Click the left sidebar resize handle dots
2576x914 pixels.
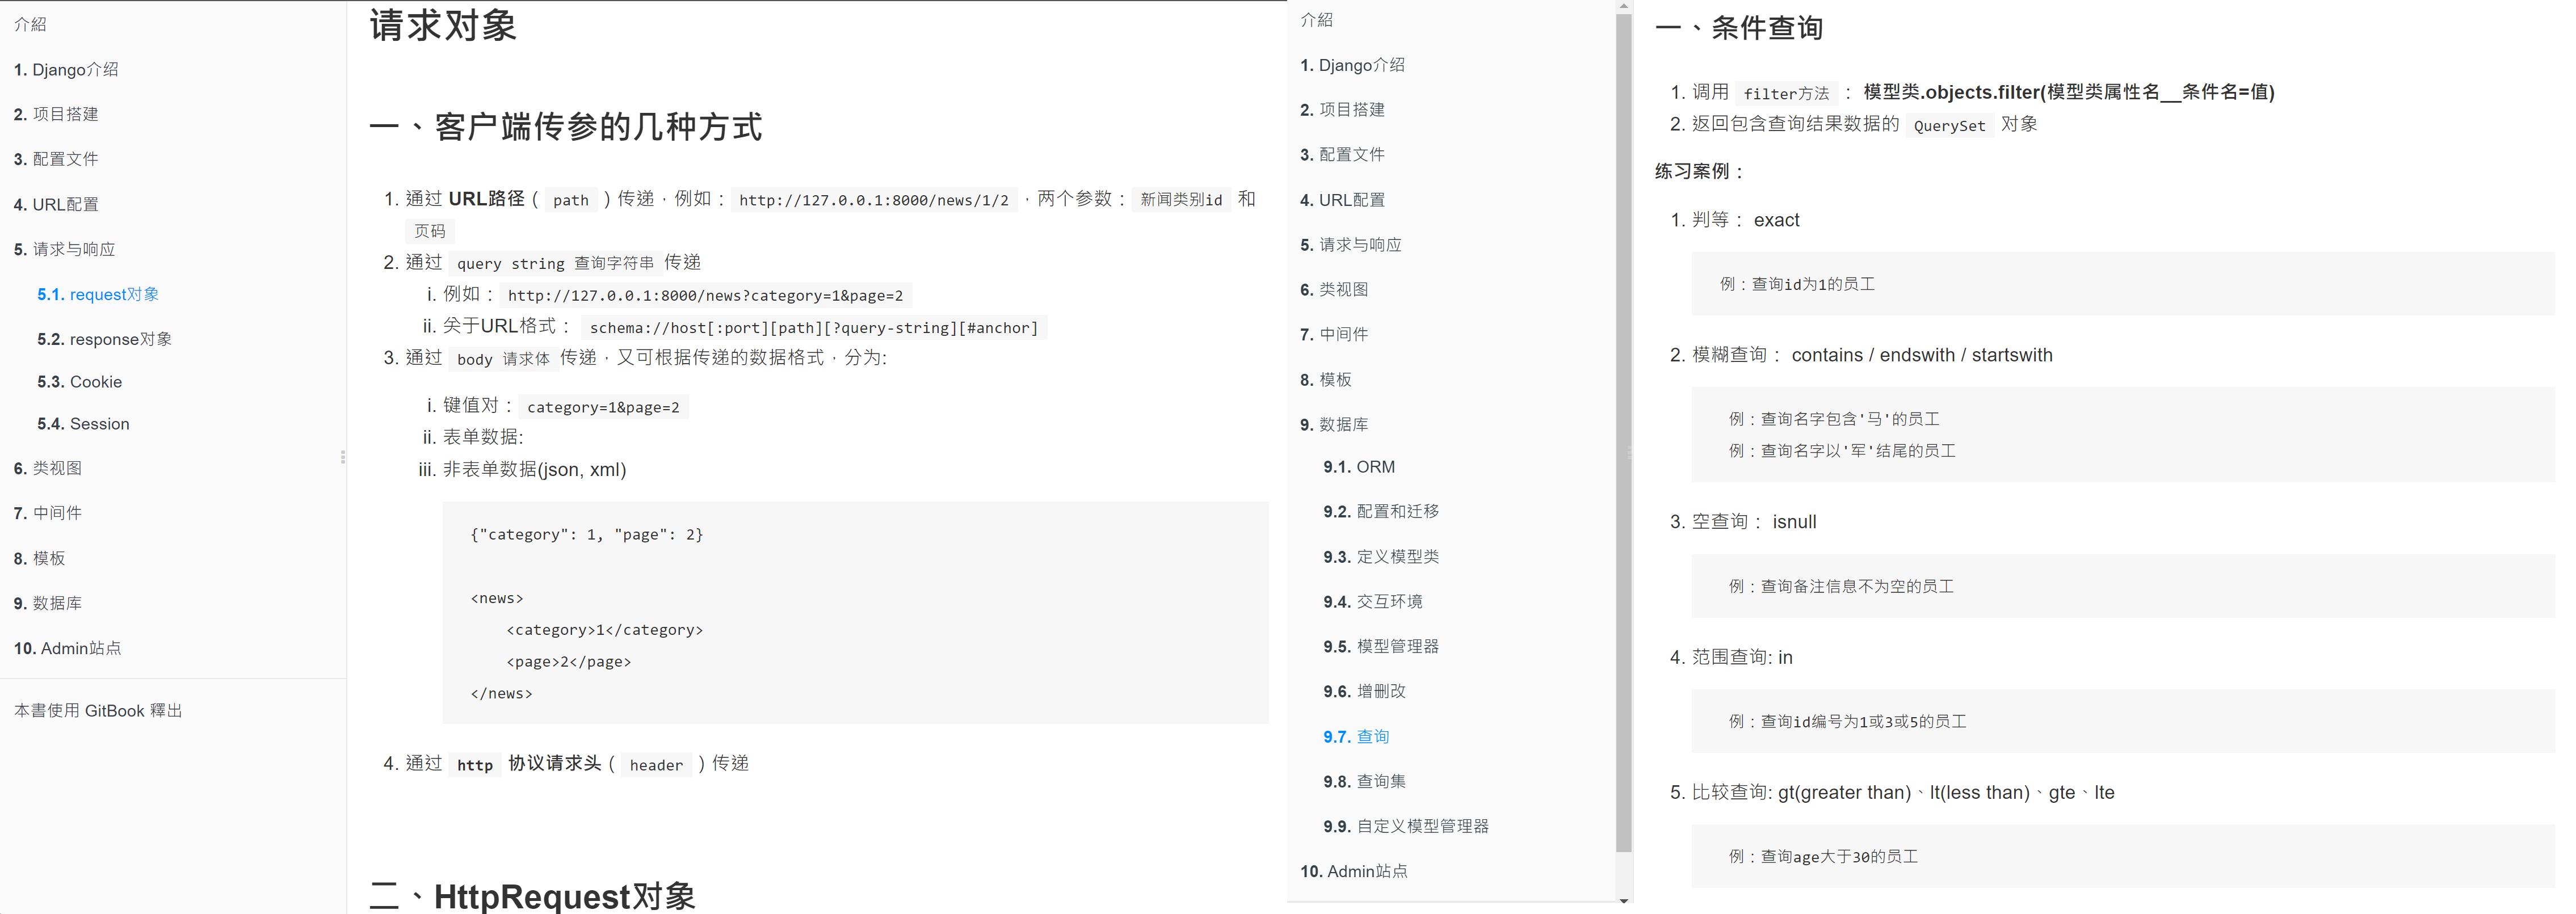point(343,457)
